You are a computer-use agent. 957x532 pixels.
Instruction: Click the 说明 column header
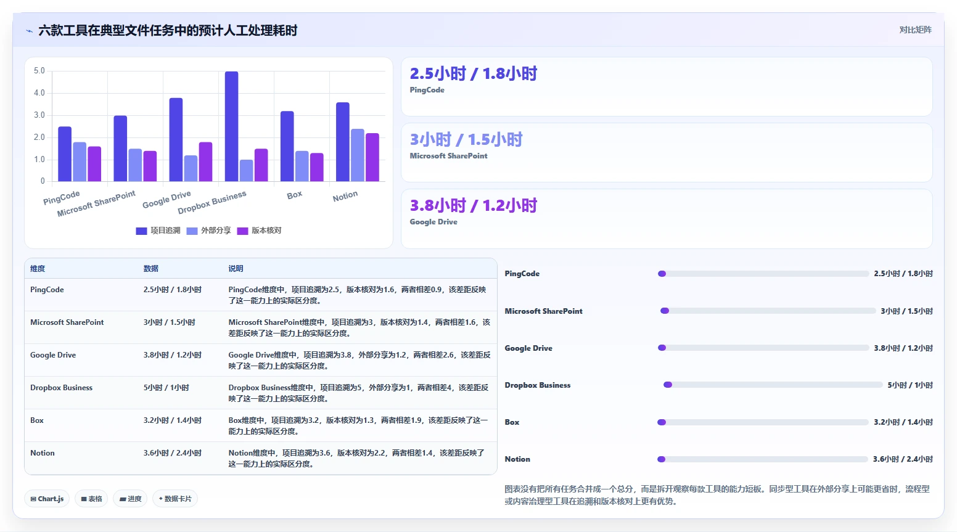pyautogui.click(x=236, y=269)
